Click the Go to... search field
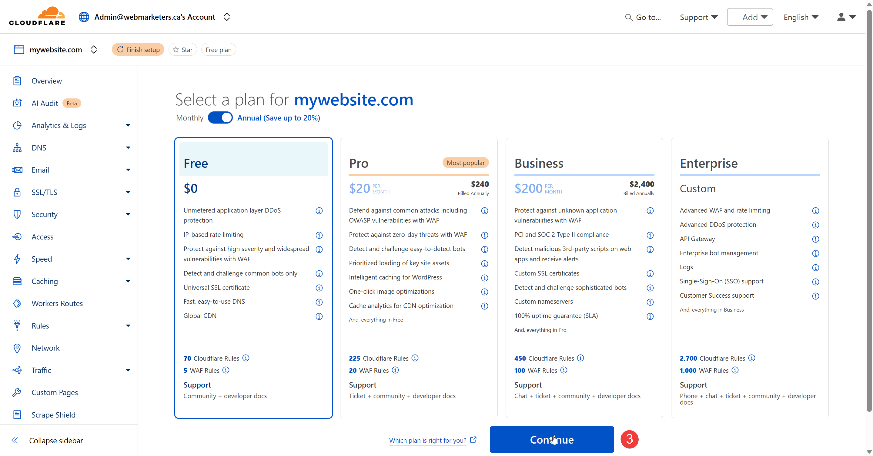 643,17
